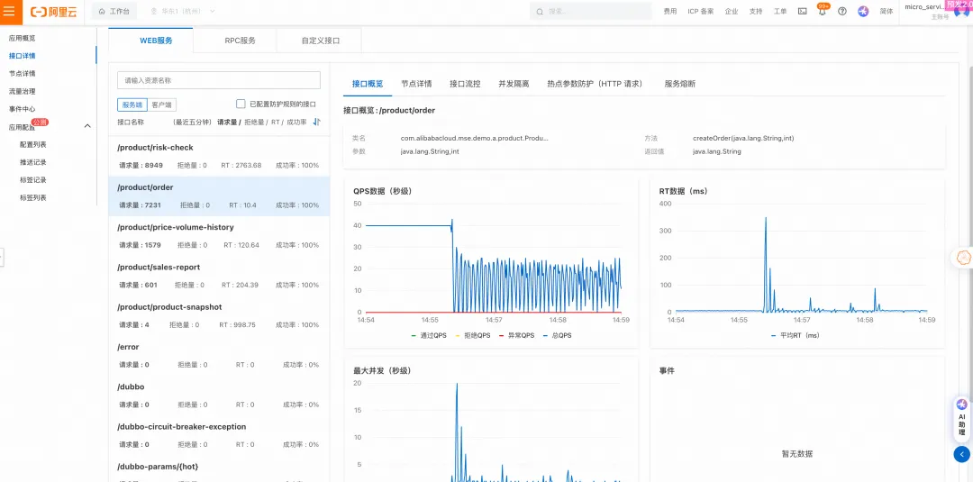973x482 pixels.
Task: Select the /product/product-snapshot interface
Action: point(218,315)
